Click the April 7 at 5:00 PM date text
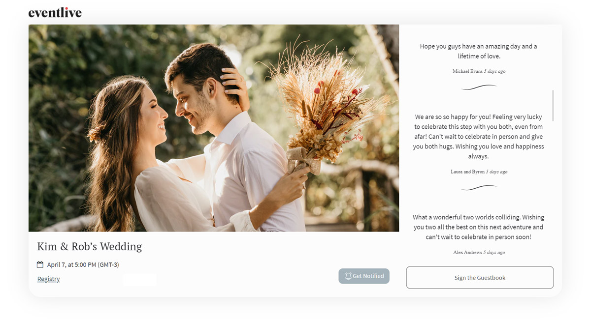The height and width of the screenshot is (320, 591). pos(83,264)
